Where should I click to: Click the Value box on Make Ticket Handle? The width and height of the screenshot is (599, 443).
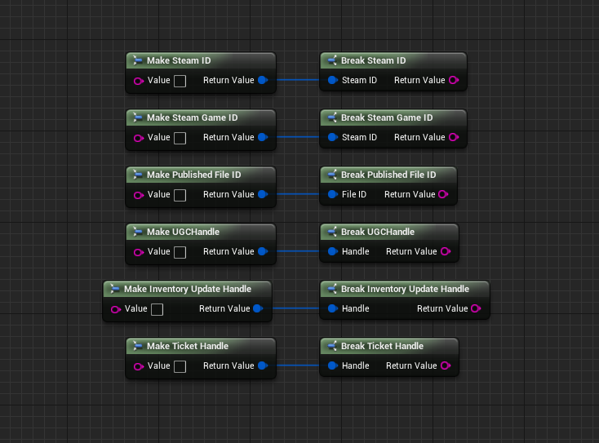click(x=180, y=366)
